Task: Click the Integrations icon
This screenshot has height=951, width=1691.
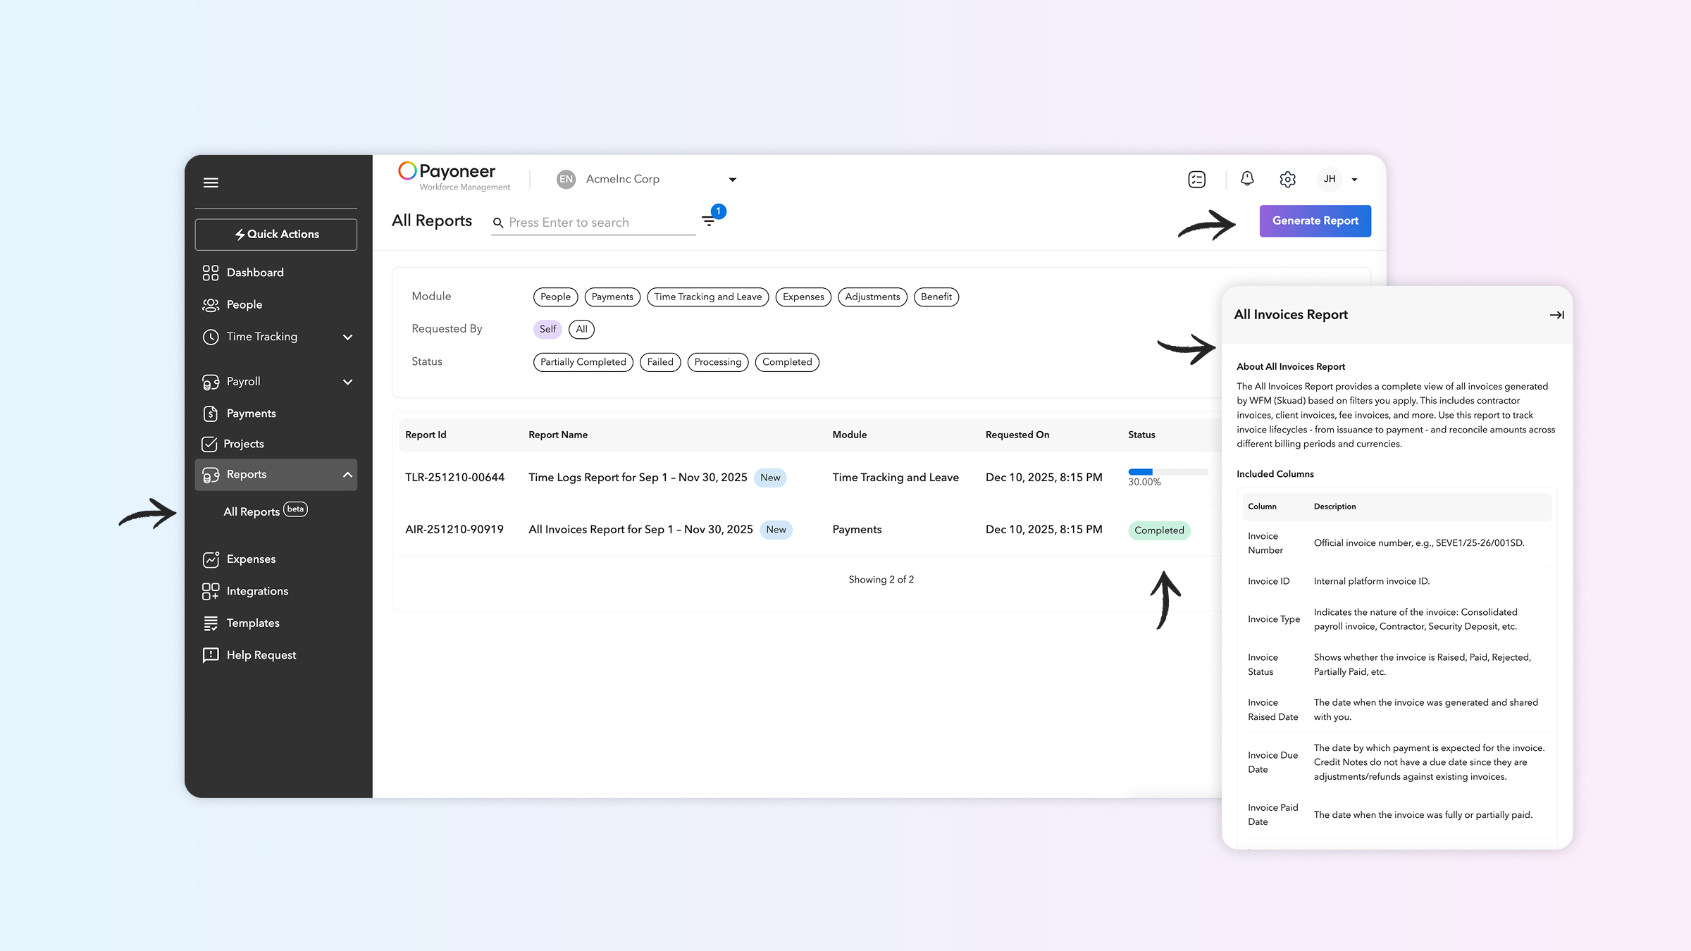Action: [211, 591]
